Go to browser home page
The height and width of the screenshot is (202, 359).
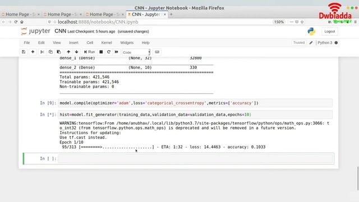tap(22, 22)
